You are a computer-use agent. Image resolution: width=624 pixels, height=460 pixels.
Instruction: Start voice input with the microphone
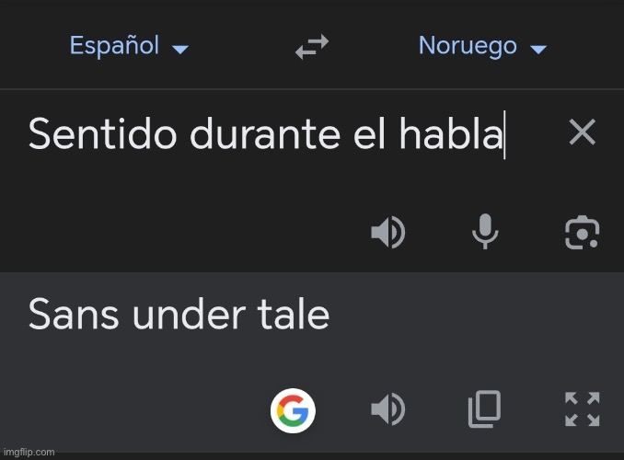pos(485,232)
